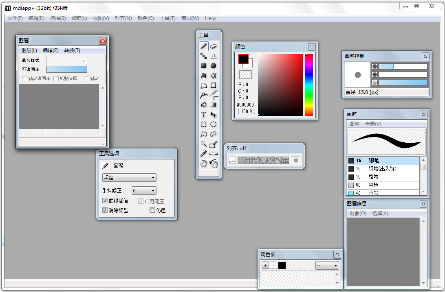Check 锁定透明度 in the layer panel
Screen dimensions: 445x292
[x=25, y=78]
